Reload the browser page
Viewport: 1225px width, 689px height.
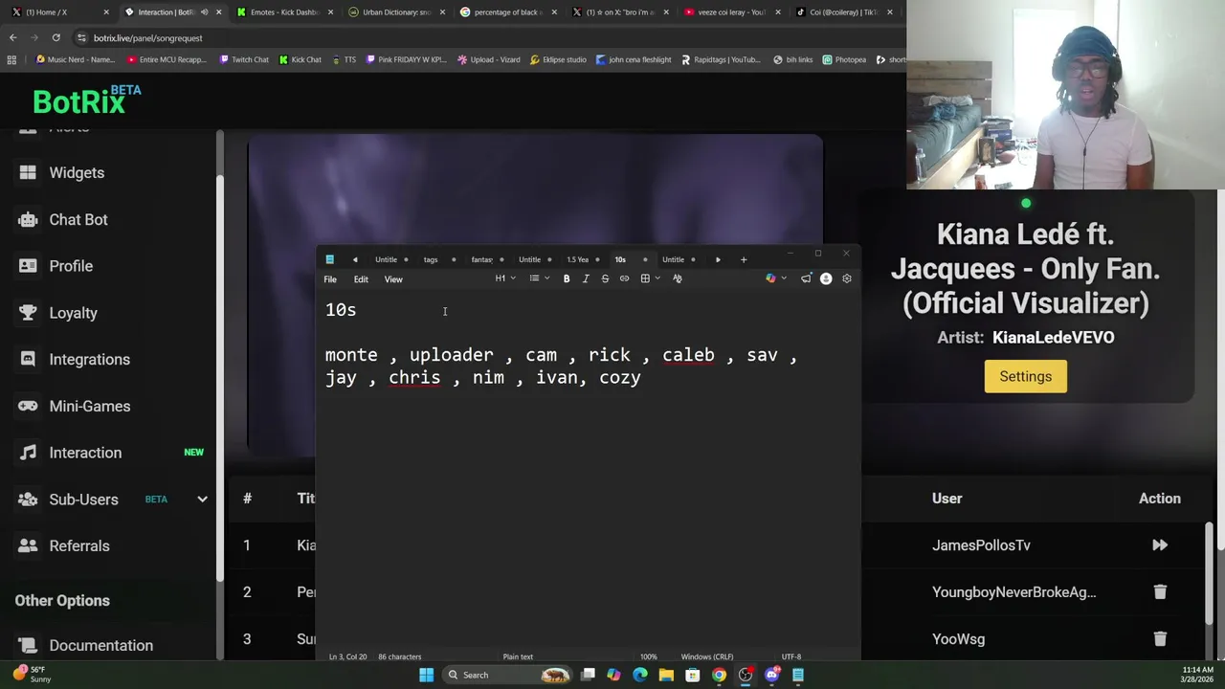[x=56, y=38]
